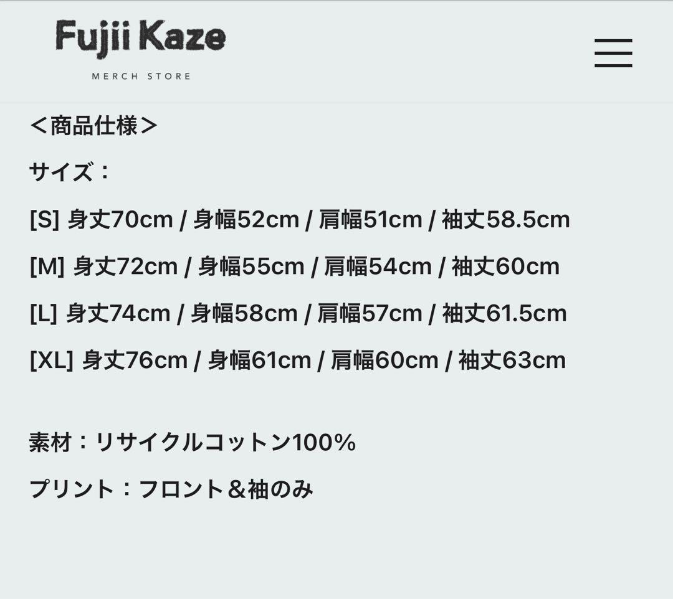Screen dimensions: 673x599
Task: Click the リサイクルコットン100% material text
Action: click(226, 443)
